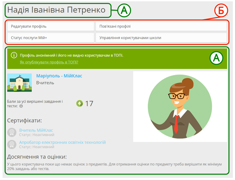The image size is (235, 180).
Task: Open Пов'язані профілі menu item
Action: (x=161, y=26)
